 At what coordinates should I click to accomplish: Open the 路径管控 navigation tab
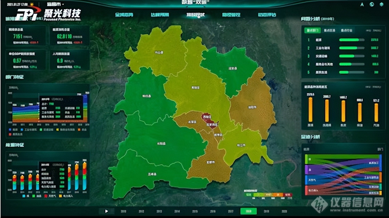click(x=231, y=15)
